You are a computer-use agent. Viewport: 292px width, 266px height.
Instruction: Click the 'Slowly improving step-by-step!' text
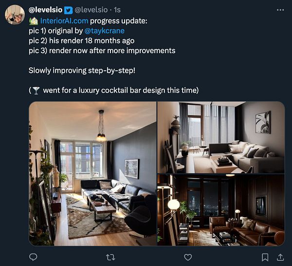82,71
